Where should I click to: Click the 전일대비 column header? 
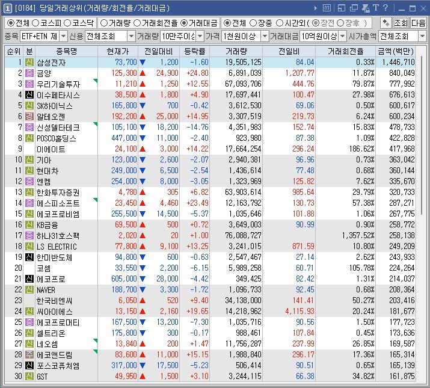[159, 51]
